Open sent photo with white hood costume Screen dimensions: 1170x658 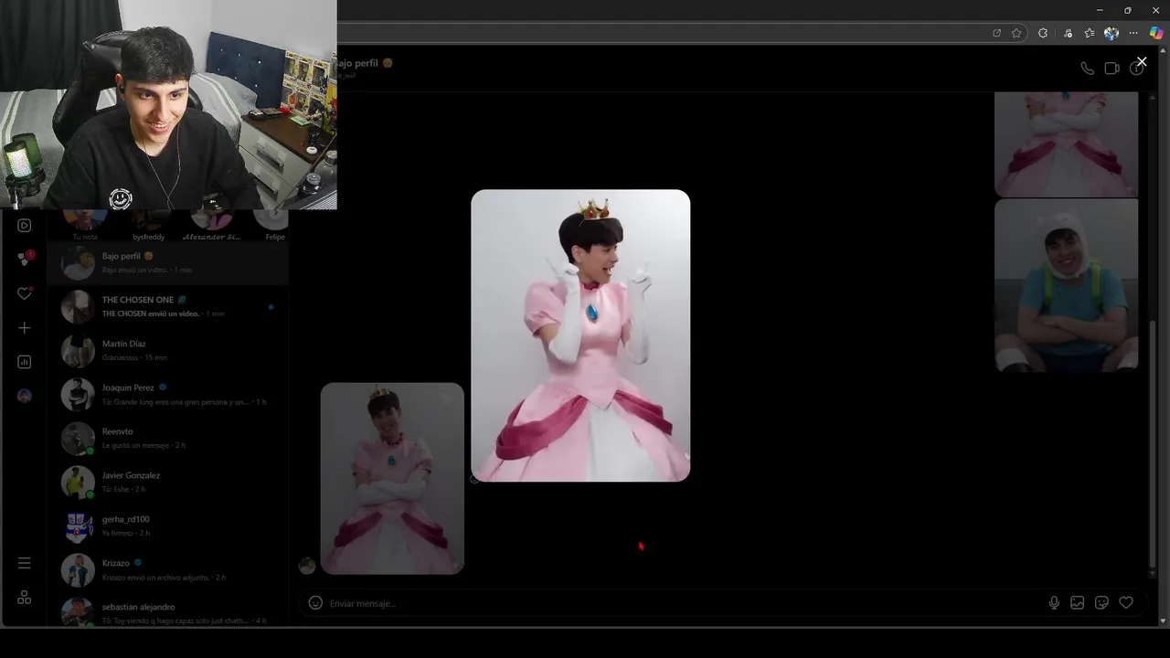coord(1066,285)
